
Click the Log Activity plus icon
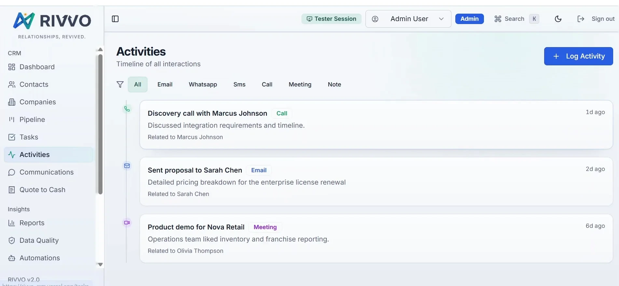(x=556, y=56)
